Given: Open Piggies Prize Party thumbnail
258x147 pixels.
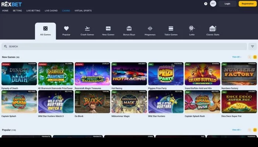Looking at the screenshot, I should click(x=166, y=73).
